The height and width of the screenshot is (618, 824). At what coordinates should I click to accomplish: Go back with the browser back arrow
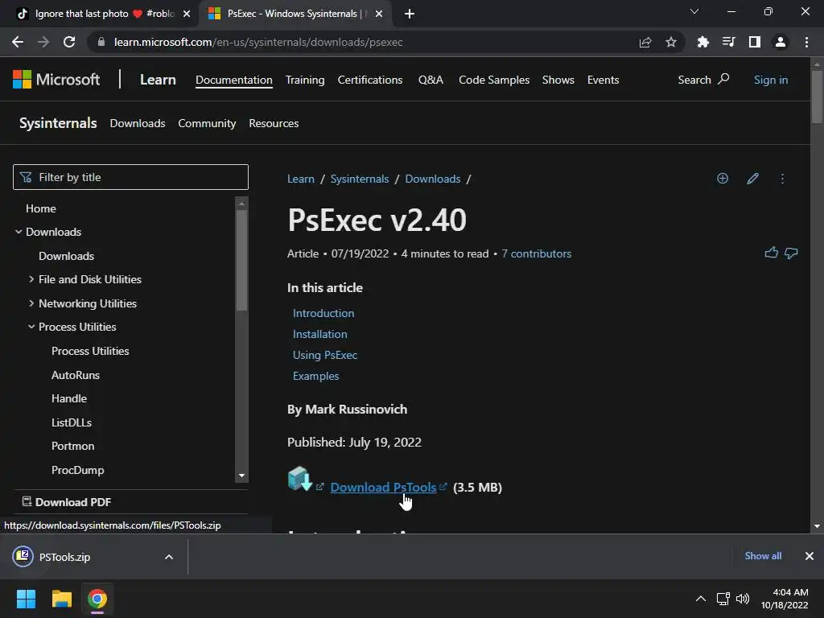[x=18, y=42]
